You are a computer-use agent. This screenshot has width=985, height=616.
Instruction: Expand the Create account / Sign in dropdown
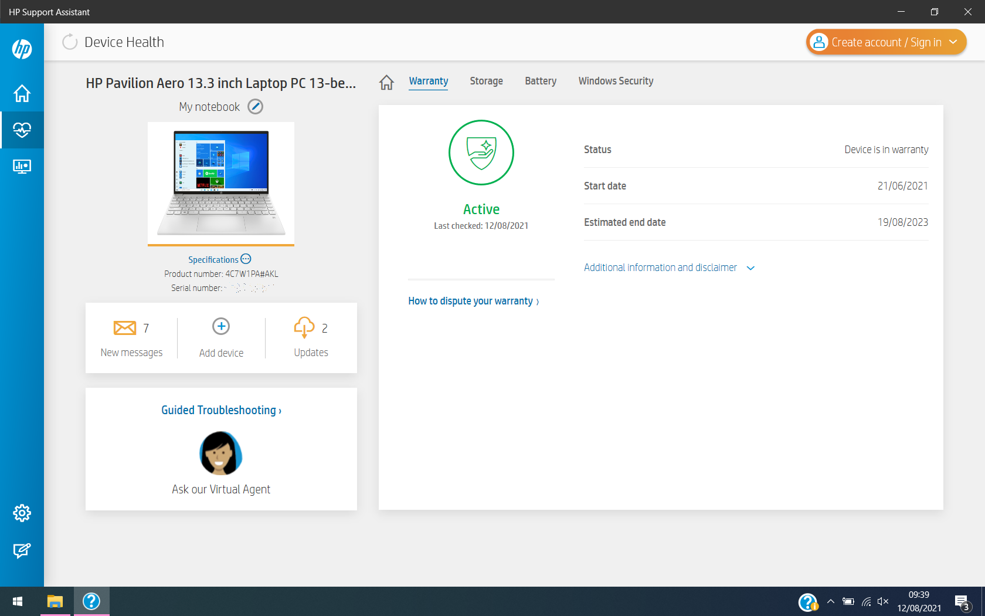pyautogui.click(x=953, y=42)
